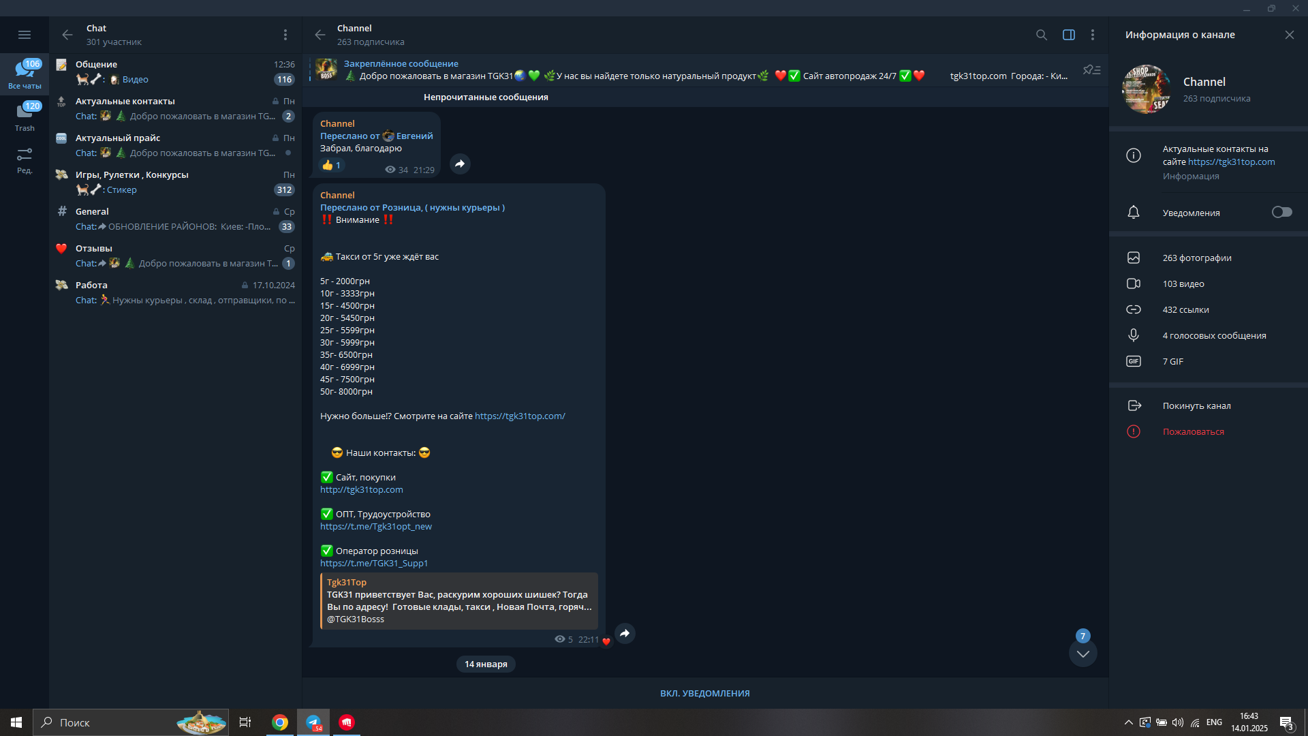Click the thumbs-up reaction on Евгений's message
Image resolution: width=1308 pixels, height=736 pixels.
[332, 165]
